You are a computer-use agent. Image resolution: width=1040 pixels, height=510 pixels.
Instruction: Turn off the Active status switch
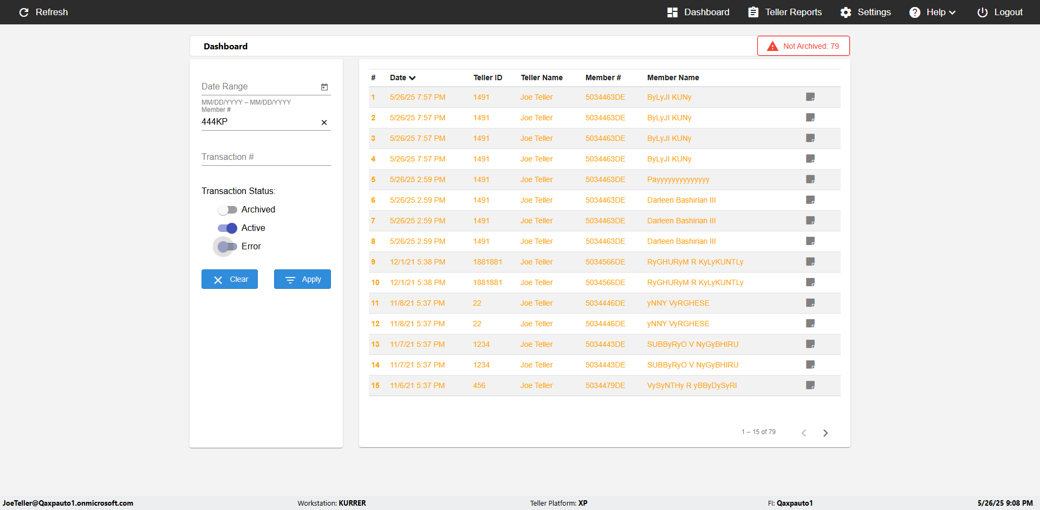(x=227, y=228)
